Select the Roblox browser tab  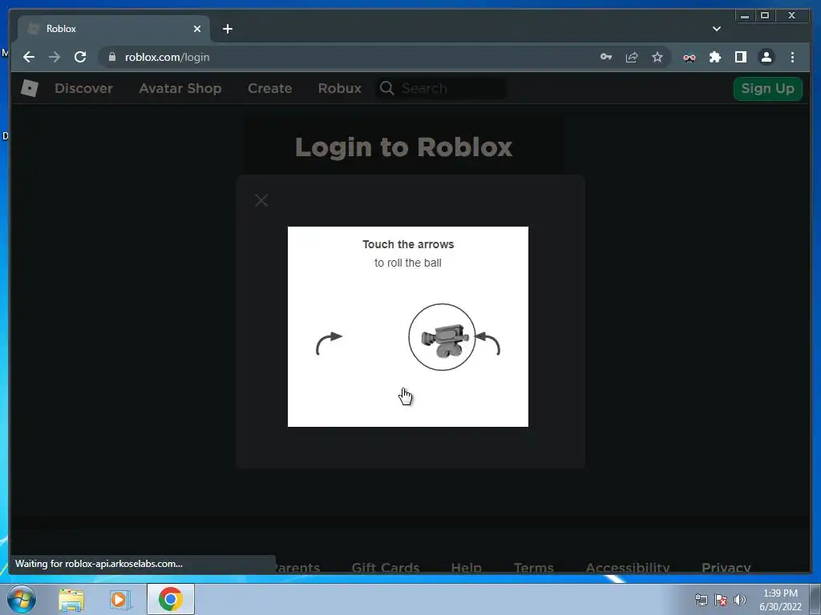pos(114,29)
